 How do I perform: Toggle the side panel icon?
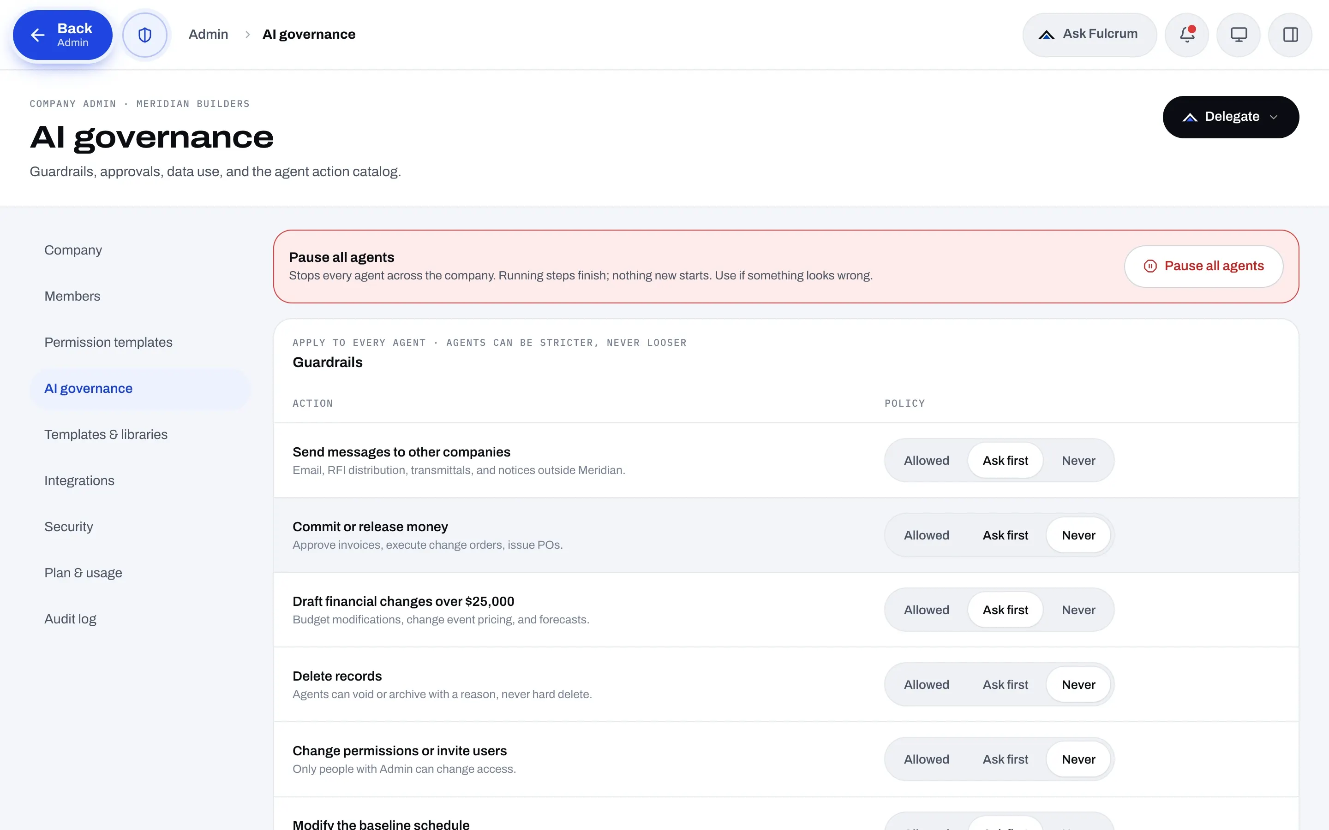pos(1290,35)
